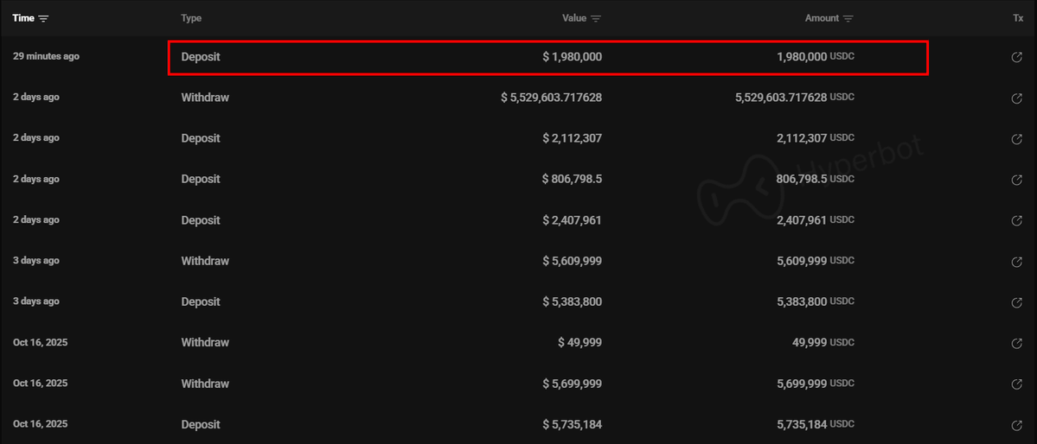The width and height of the screenshot is (1037, 444).
Task: Click the Amount column header label
Action: pyautogui.click(x=822, y=18)
